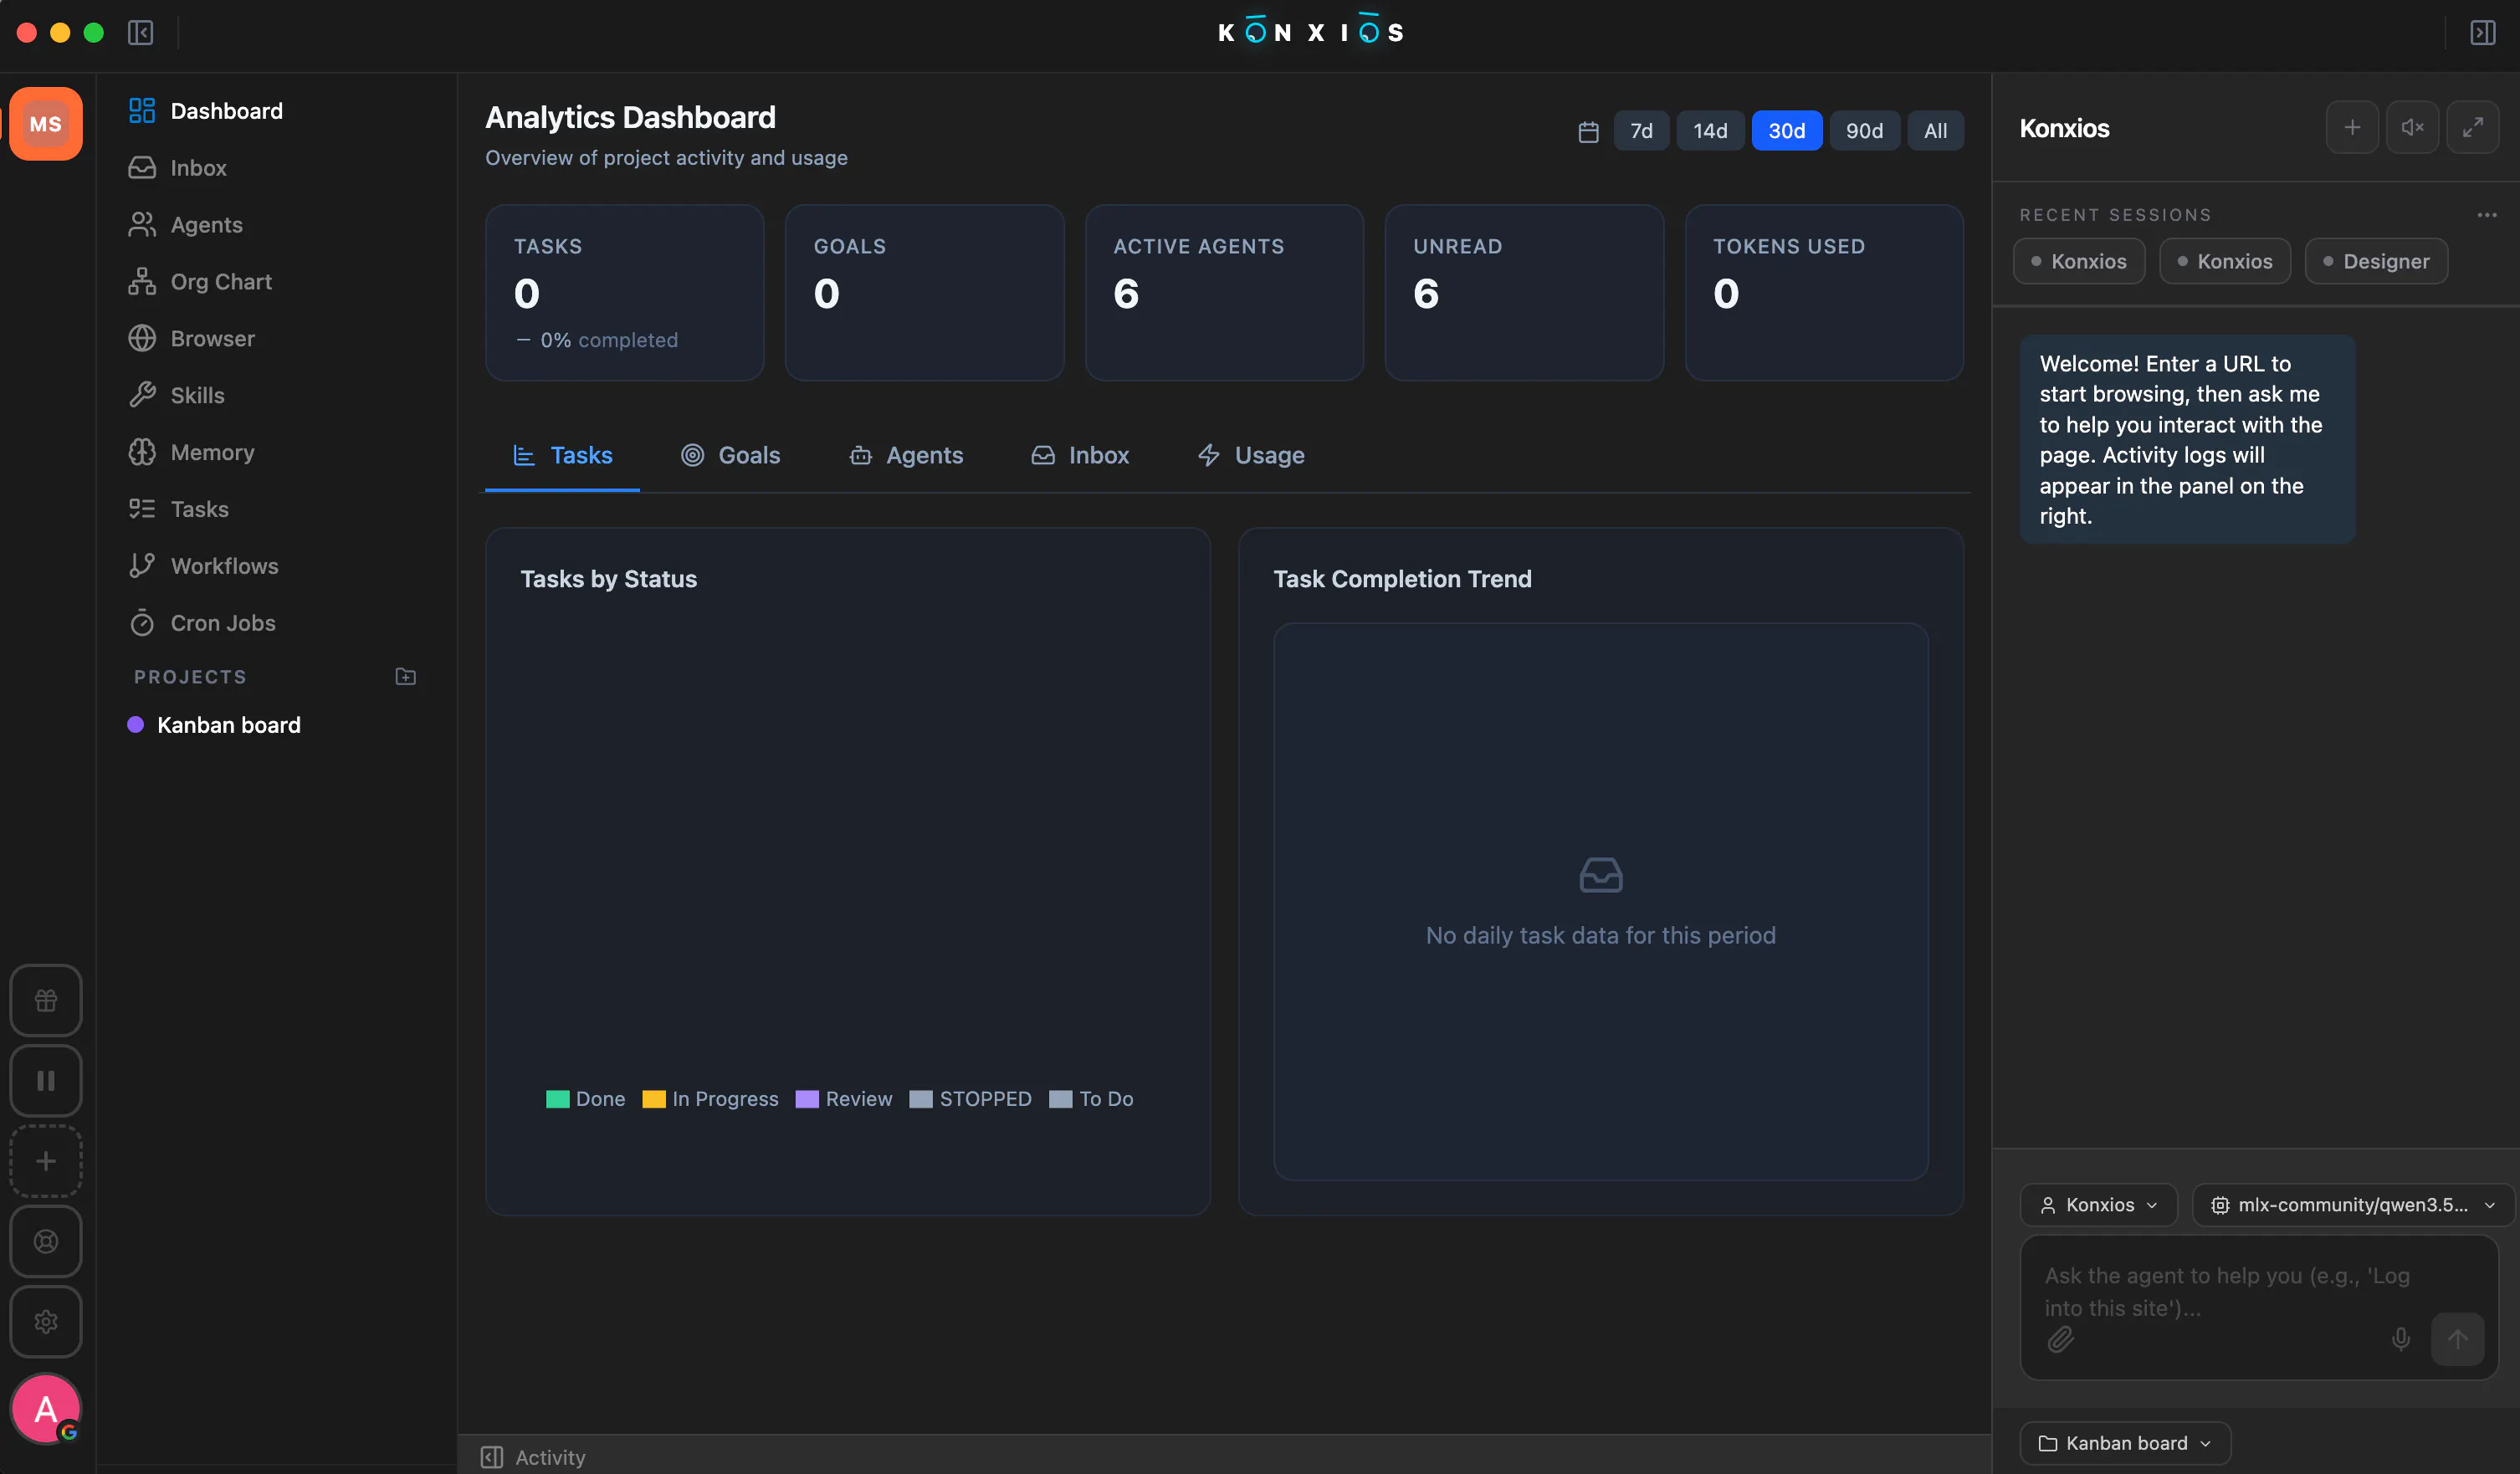The height and width of the screenshot is (1474, 2520).
Task: Select the All time range
Action: [x=1935, y=131]
